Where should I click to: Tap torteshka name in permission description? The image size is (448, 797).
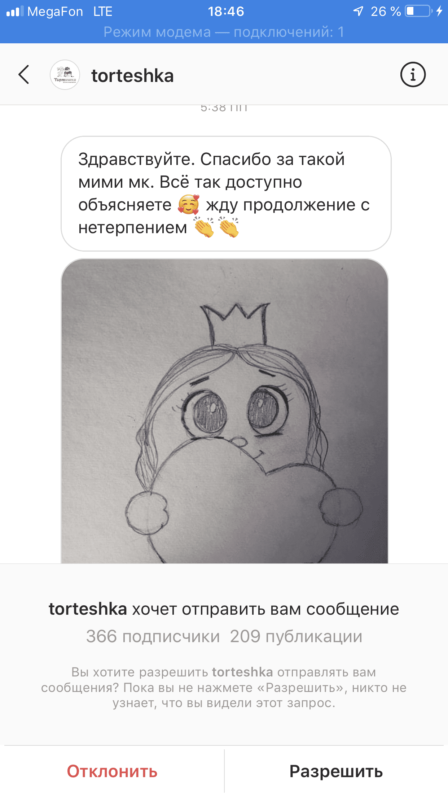point(242,672)
